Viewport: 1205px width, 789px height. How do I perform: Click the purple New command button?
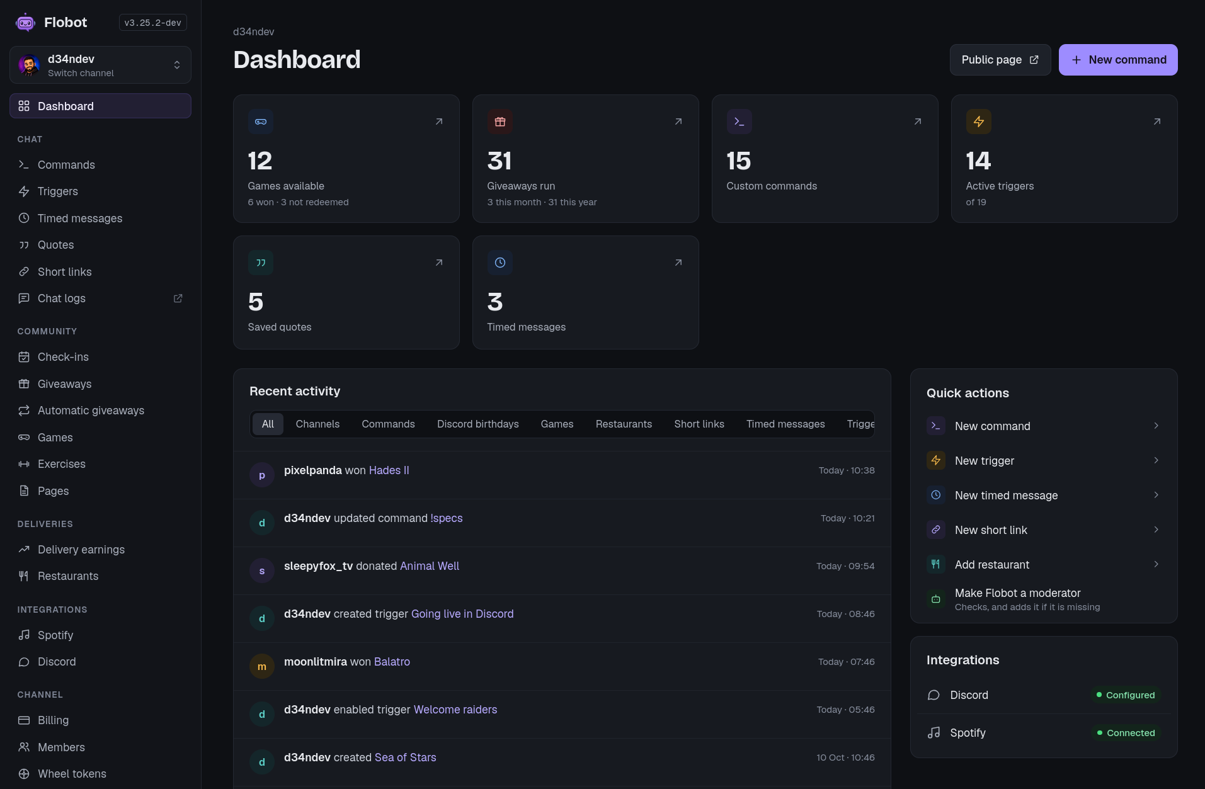click(1118, 60)
